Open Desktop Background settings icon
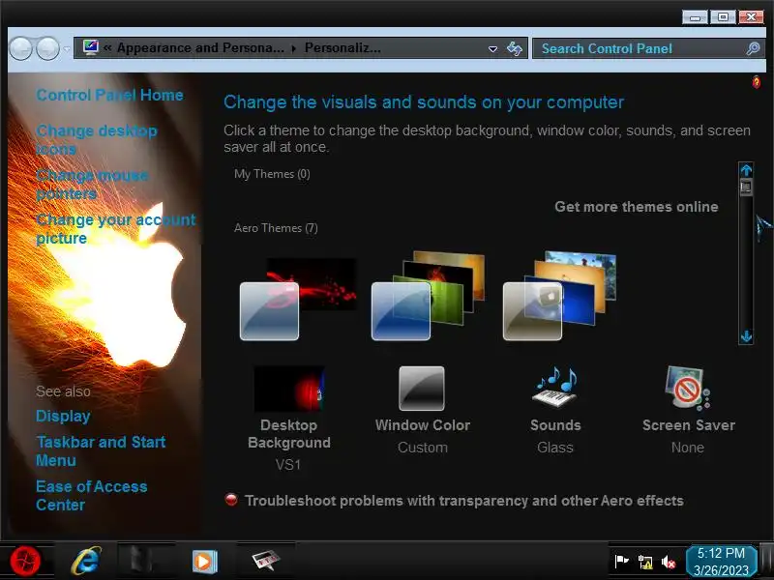The height and width of the screenshot is (580, 774). click(289, 389)
